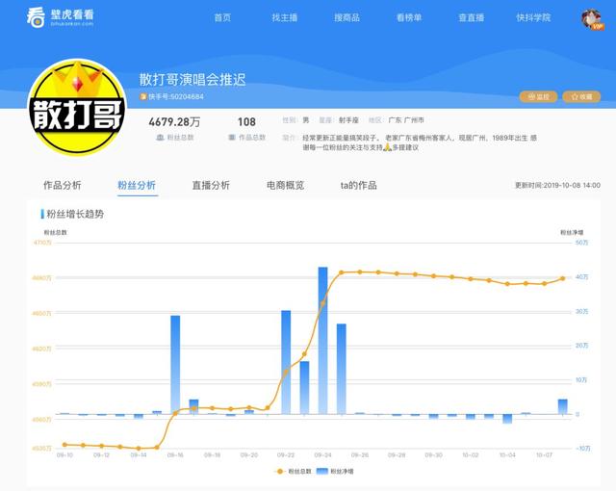The height and width of the screenshot is (491, 616).
Task: Click the 粉丝增长趋势 chart title
Action: click(x=75, y=214)
